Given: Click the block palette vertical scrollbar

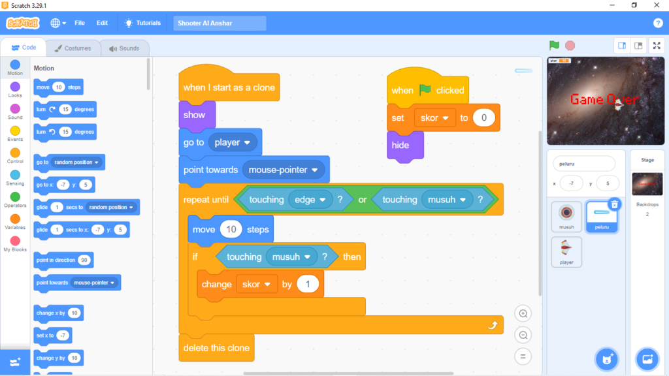Looking at the screenshot, I should [148, 74].
